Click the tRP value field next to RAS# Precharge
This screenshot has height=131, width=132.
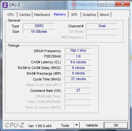tap(78, 73)
